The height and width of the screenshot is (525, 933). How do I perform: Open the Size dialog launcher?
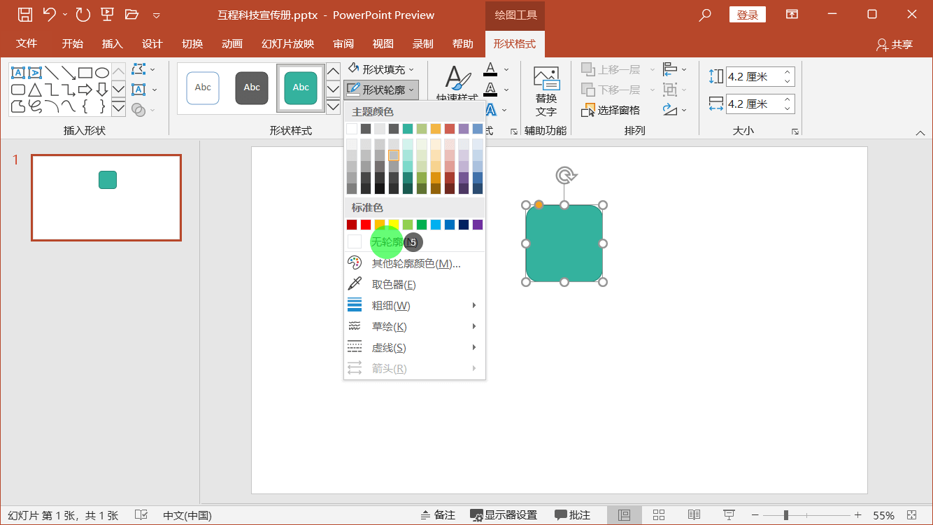pos(795,132)
